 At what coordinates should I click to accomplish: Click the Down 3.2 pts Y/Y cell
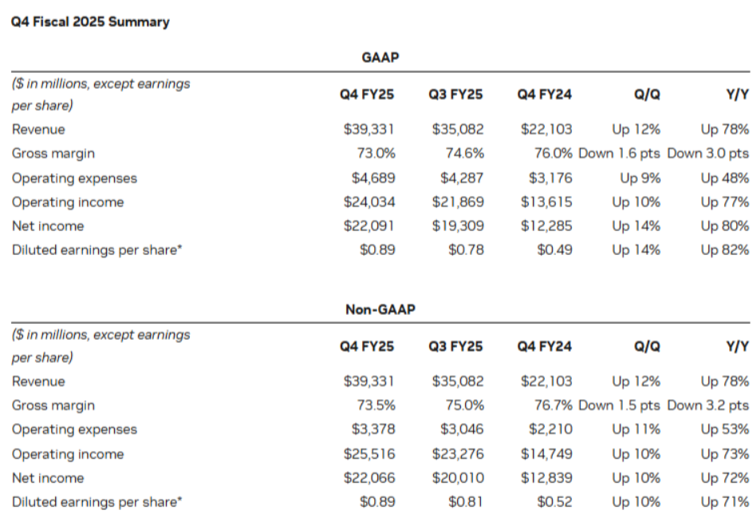708,406
